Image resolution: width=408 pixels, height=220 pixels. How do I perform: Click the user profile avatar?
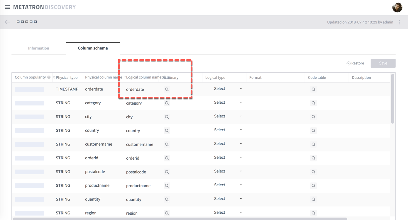click(397, 7)
